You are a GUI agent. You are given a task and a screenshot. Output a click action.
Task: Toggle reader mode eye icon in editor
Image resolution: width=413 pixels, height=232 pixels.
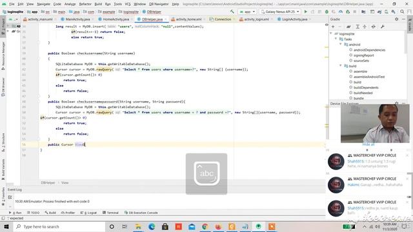[x=327, y=24]
